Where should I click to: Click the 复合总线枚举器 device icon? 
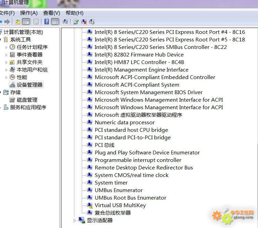tap(90, 213)
